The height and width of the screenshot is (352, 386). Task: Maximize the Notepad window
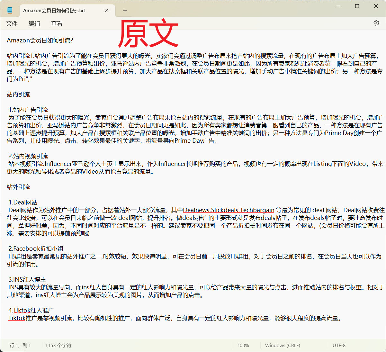tap(357, 6)
